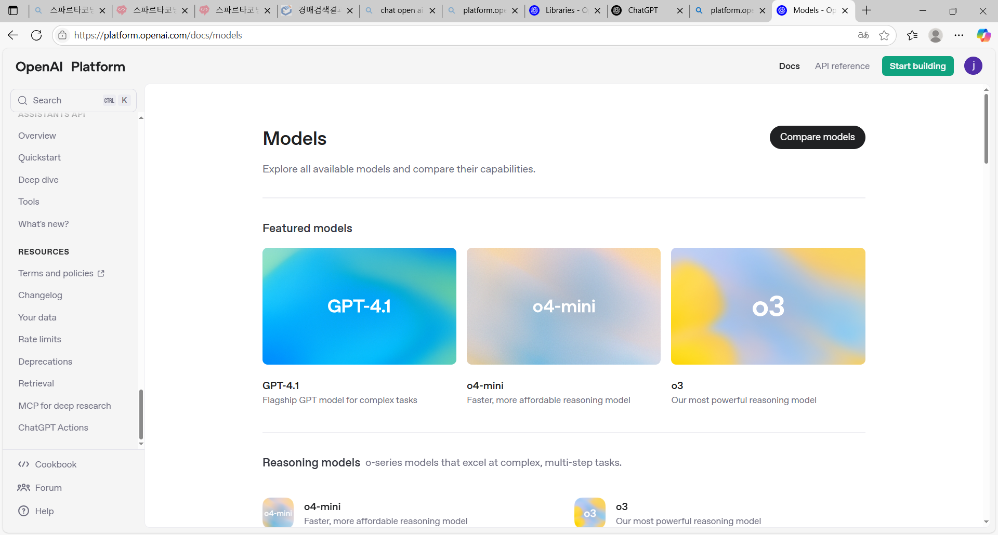This screenshot has width=998, height=535.
Task: Open the API reference navigation item
Action: tap(842, 66)
